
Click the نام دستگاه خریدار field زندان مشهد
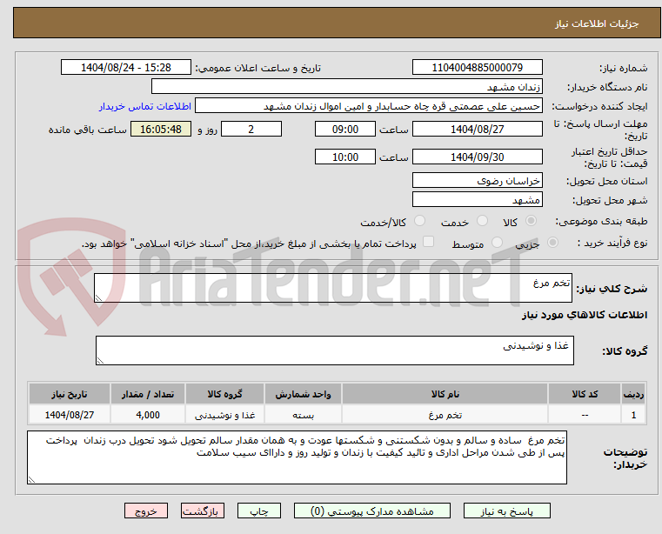pos(346,87)
